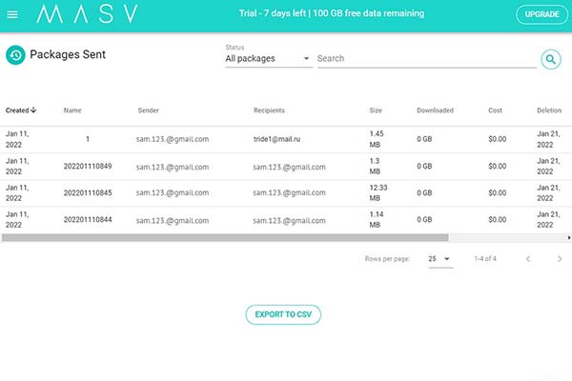Open the Status All packages dropdown
Screen dimensions: 572x381
tap(269, 58)
